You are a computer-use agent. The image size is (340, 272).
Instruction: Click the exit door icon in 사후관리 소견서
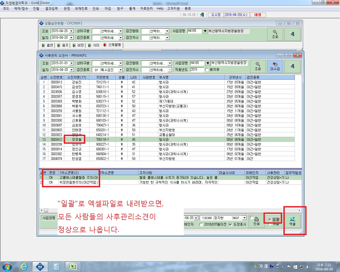(292, 66)
